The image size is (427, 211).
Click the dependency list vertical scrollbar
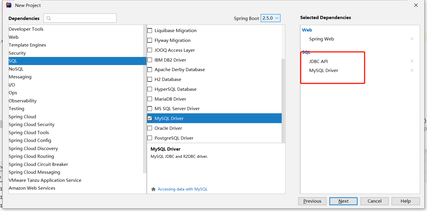(283, 101)
